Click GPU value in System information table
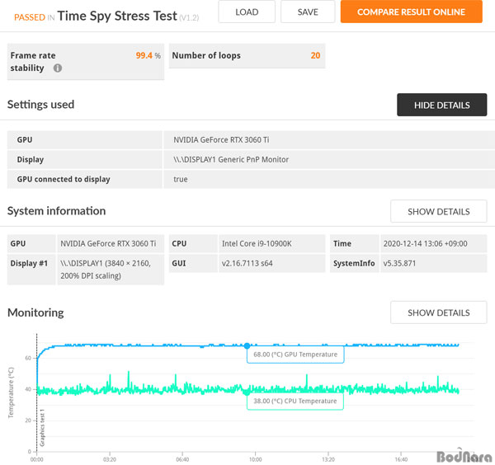 pos(108,243)
